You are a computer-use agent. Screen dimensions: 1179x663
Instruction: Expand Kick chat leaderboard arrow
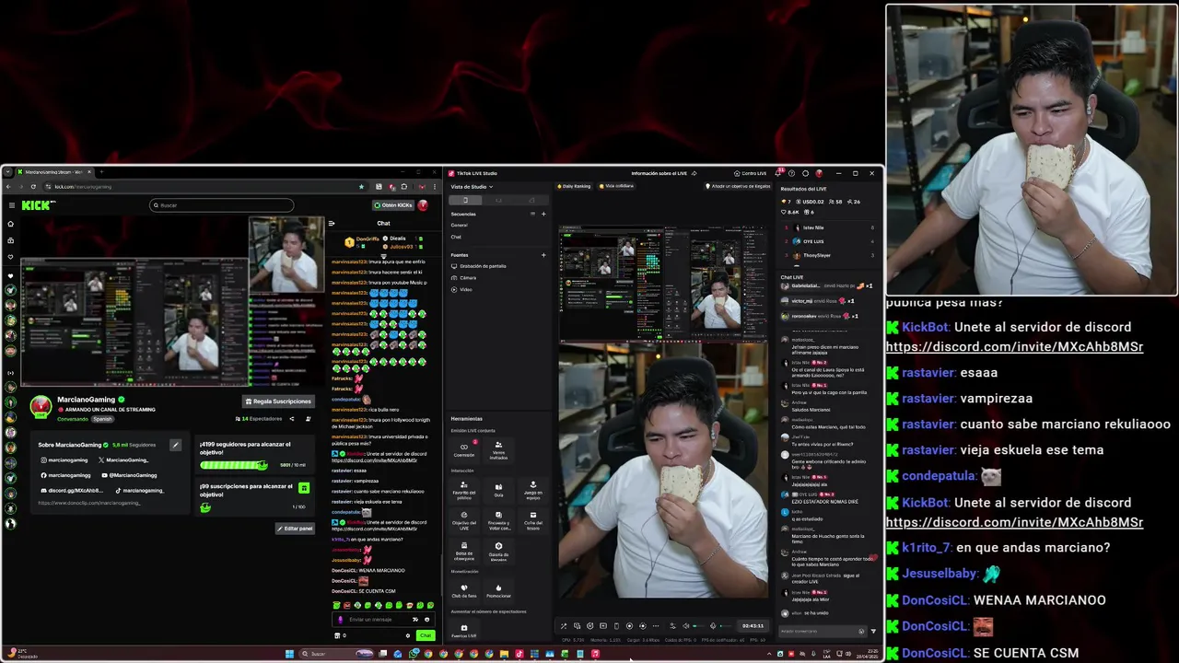point(383,256)
